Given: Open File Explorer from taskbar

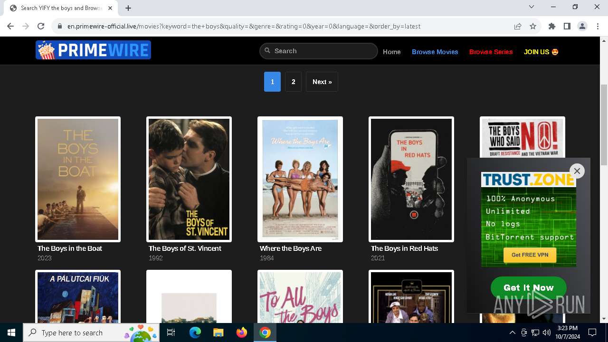Looking at the screenshot, I should pyautogui.click(x=218, y=332).
